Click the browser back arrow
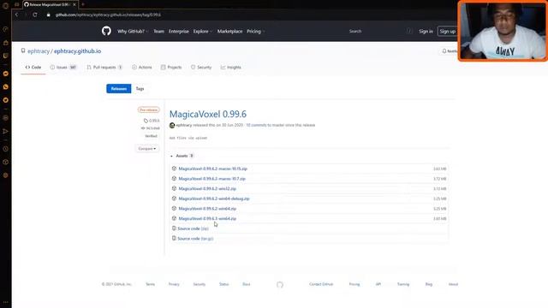This screenshot has width=548, height=308. [17, 15]
